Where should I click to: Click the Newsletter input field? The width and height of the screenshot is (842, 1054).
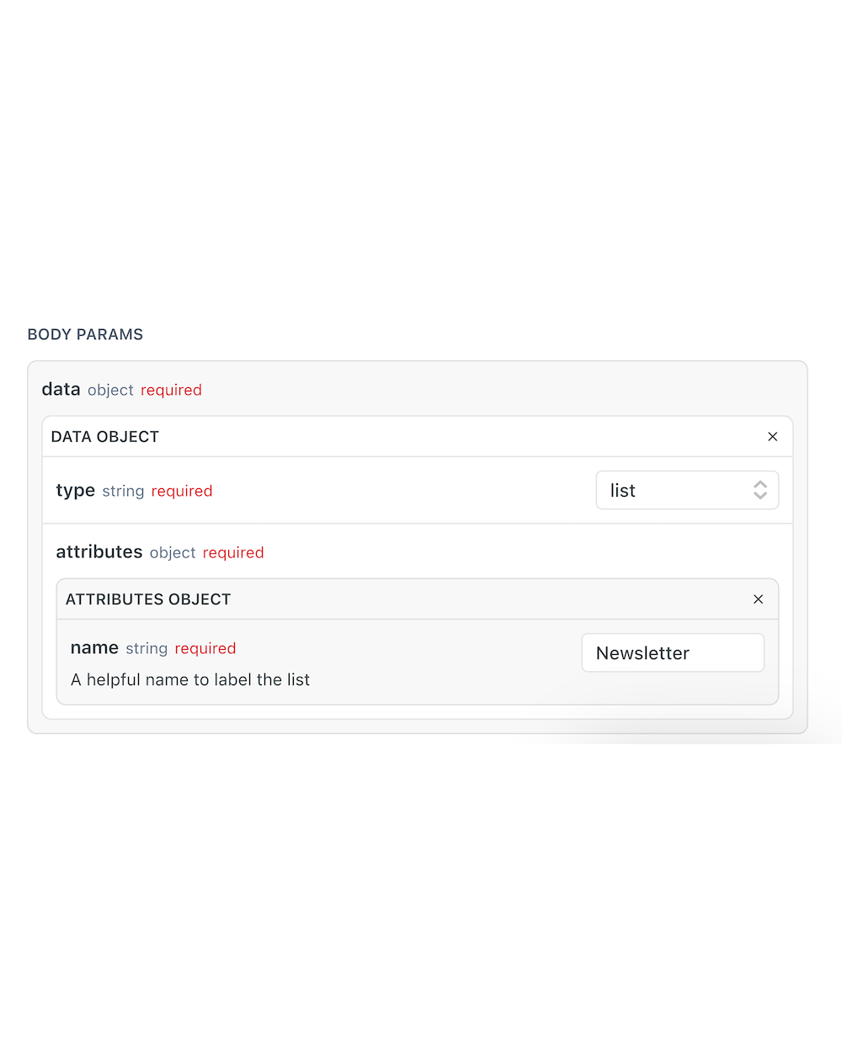pos(672,652)
